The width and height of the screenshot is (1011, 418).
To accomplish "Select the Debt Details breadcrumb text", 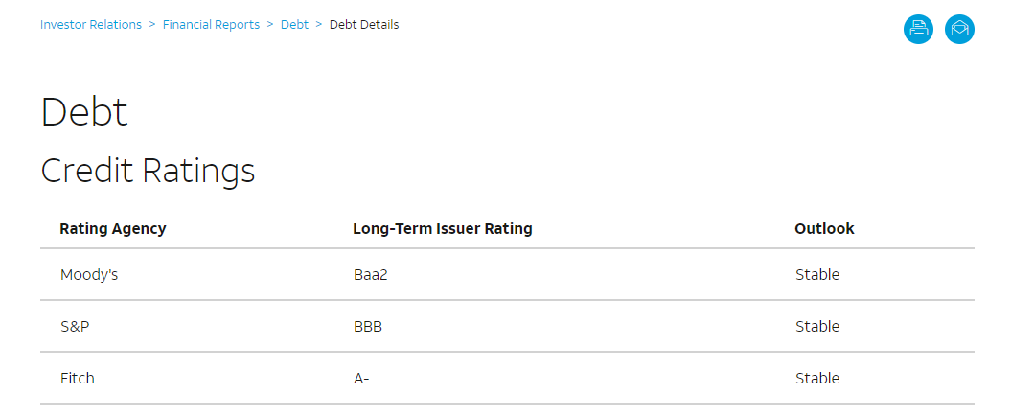I will [364, 25].
